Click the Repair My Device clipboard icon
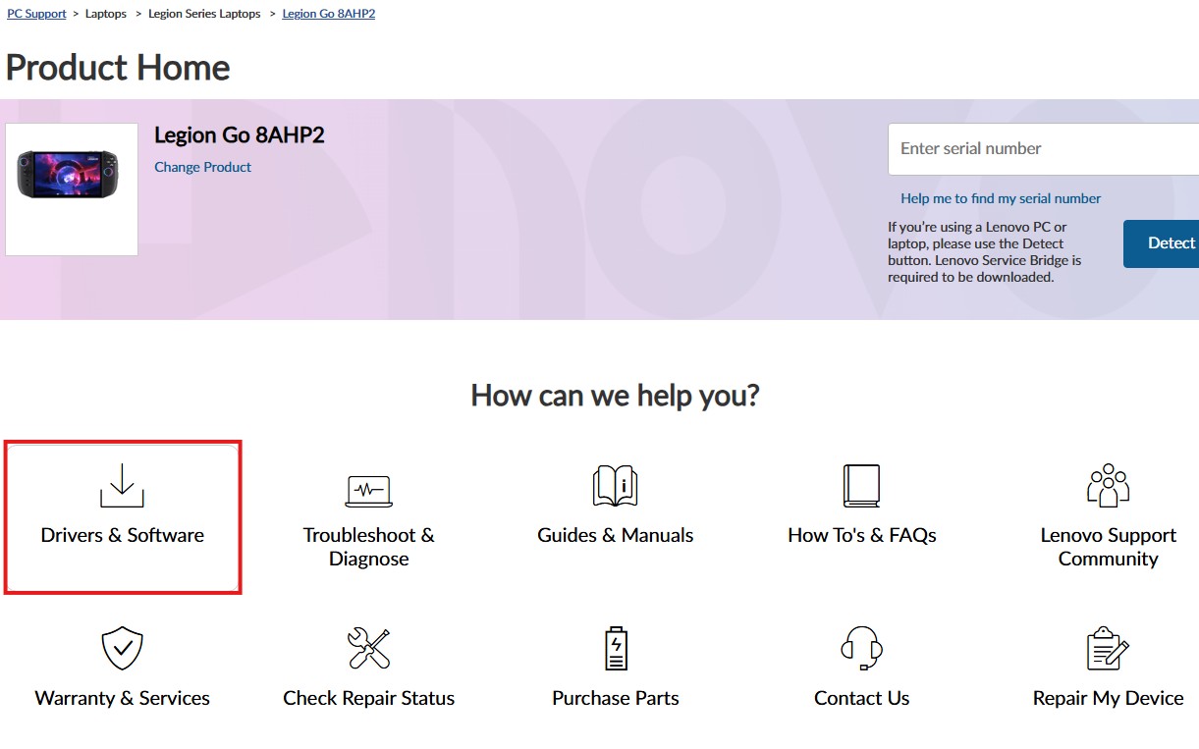The image size is (1199, 749). point(1108,649)
